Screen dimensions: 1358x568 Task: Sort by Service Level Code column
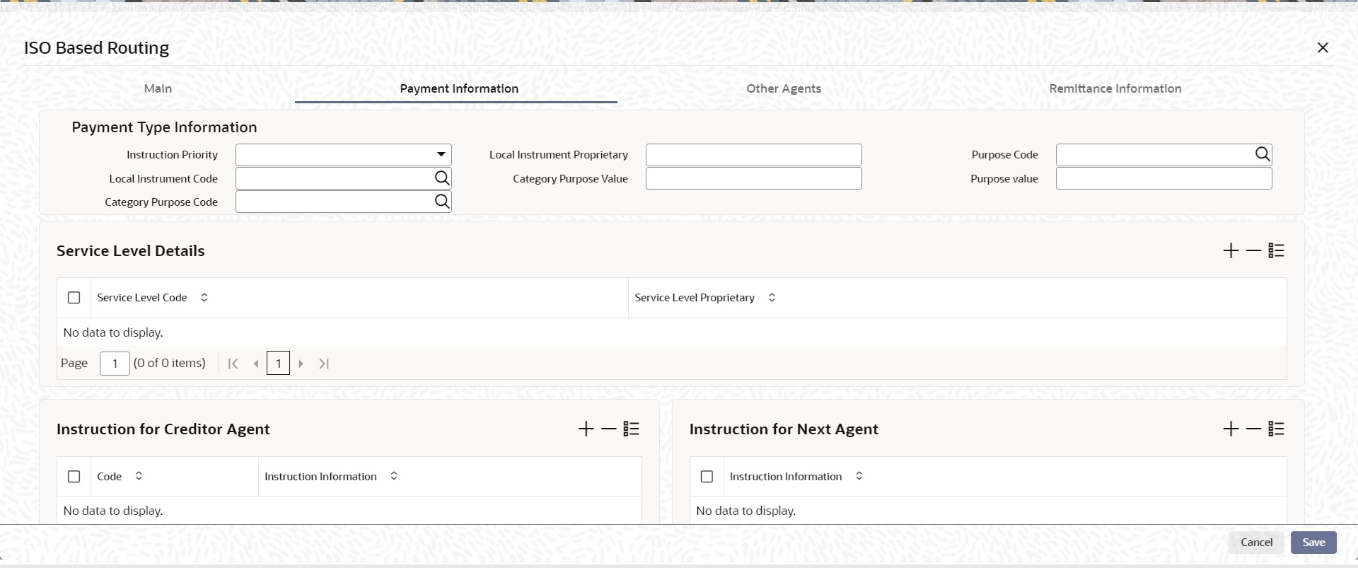pos(204,298)
